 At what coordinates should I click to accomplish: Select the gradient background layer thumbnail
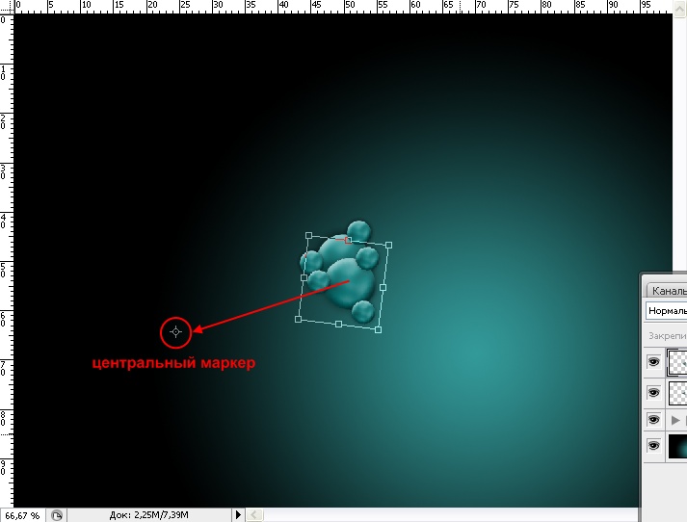[x=677, y=446]
